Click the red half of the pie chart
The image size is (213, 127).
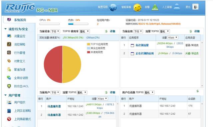coord(53,64)
